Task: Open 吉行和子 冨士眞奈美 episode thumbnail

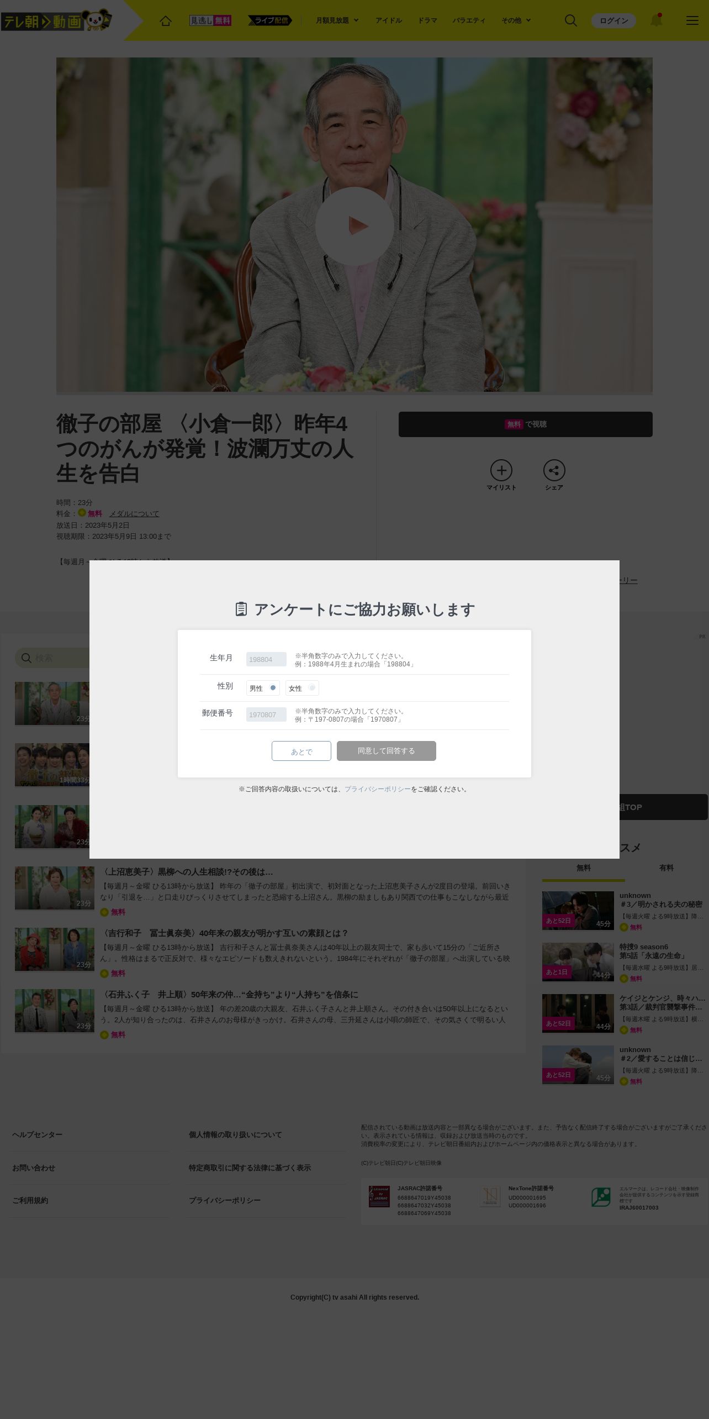Action: click(x=55, y=949)
